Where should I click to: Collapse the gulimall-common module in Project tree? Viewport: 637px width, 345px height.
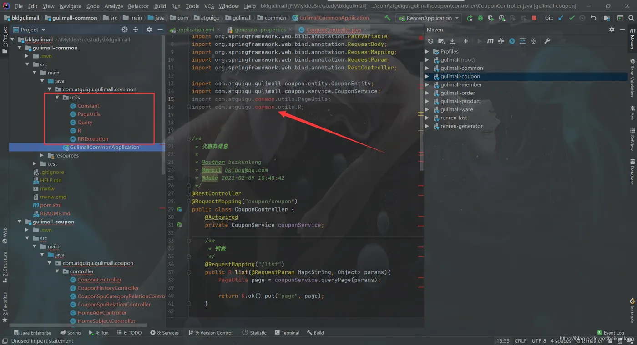coord(20,48)
